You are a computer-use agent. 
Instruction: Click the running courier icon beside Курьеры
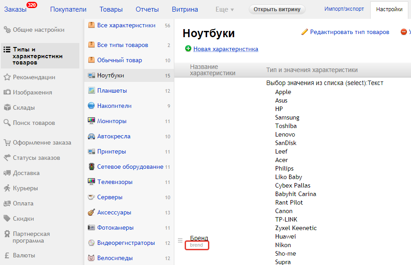point(7,188)
